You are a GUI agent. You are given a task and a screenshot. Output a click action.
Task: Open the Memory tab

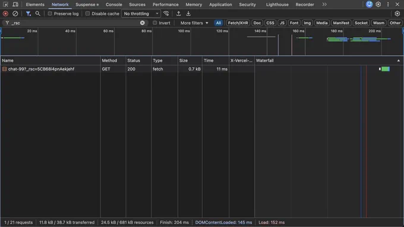point(194,4)
